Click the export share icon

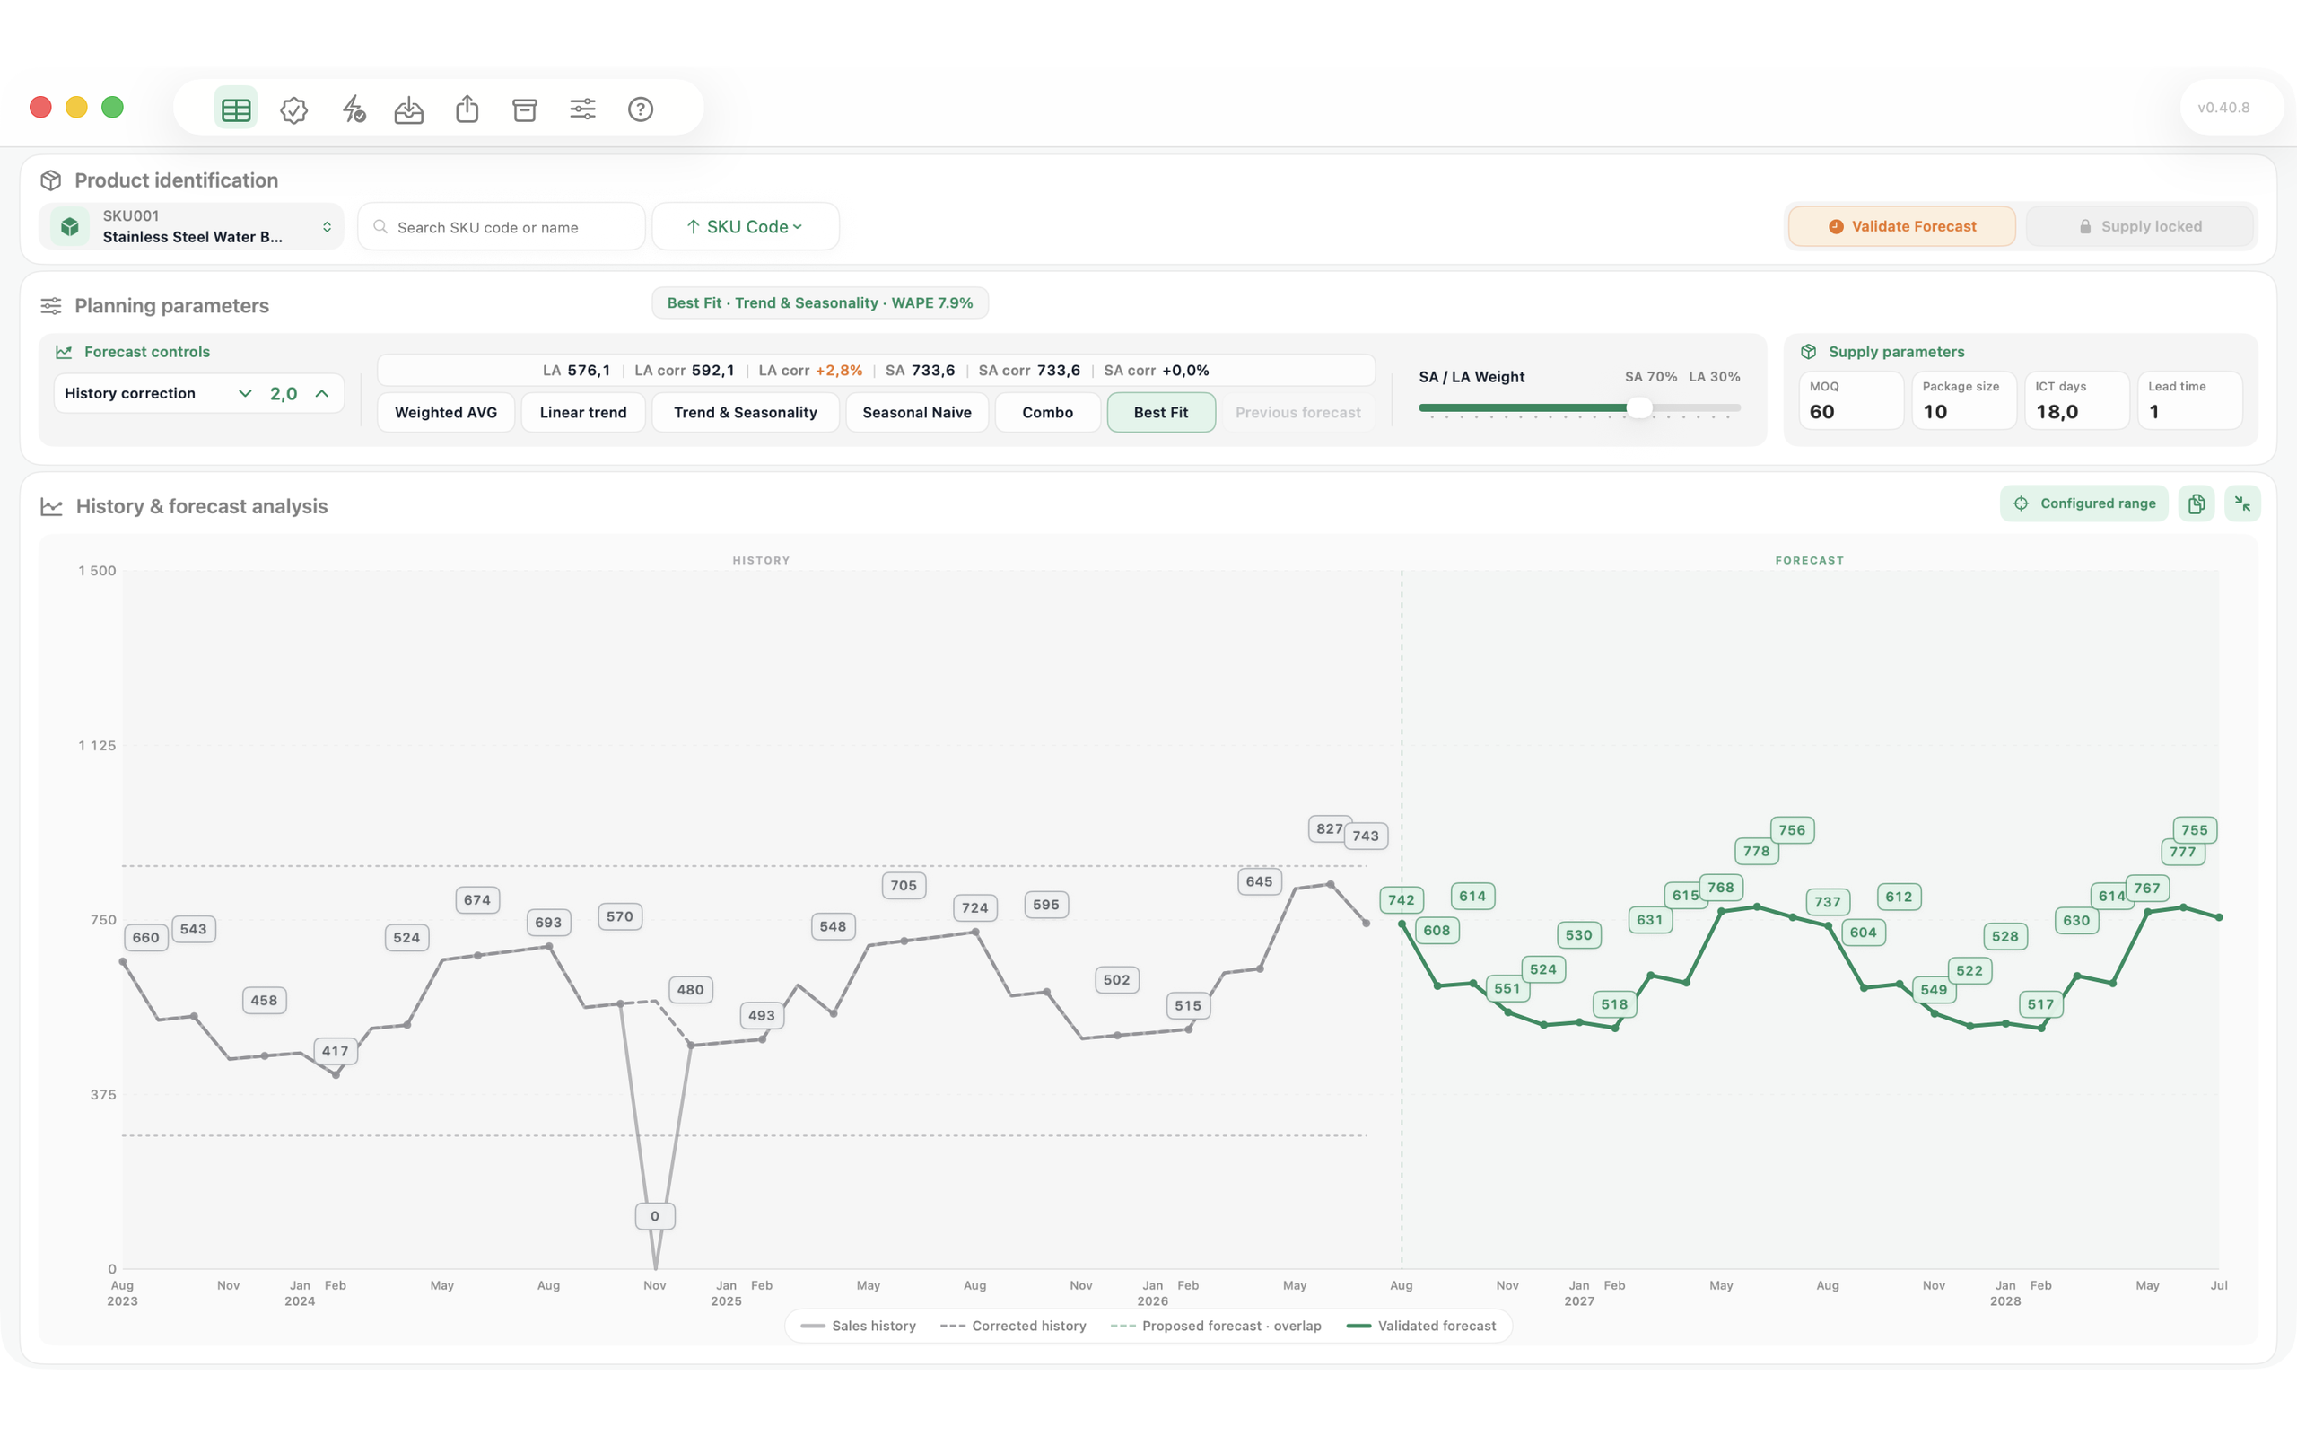click(467, 109)
